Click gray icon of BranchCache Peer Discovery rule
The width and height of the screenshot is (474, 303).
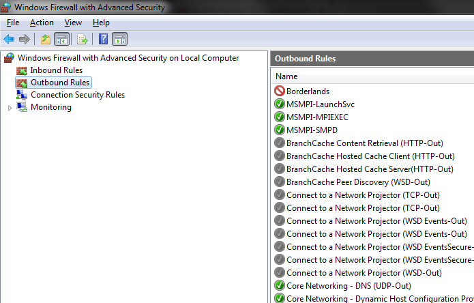[x=279, y=182]
